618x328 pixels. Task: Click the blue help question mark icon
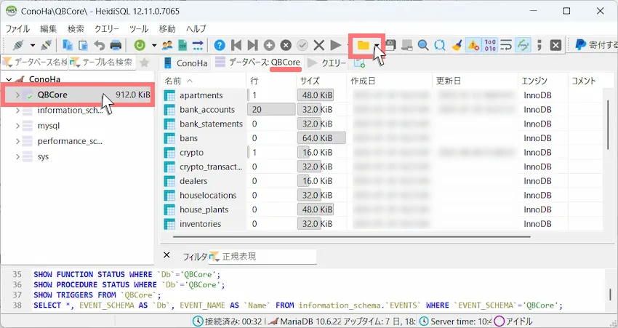[x=220, y=45]
